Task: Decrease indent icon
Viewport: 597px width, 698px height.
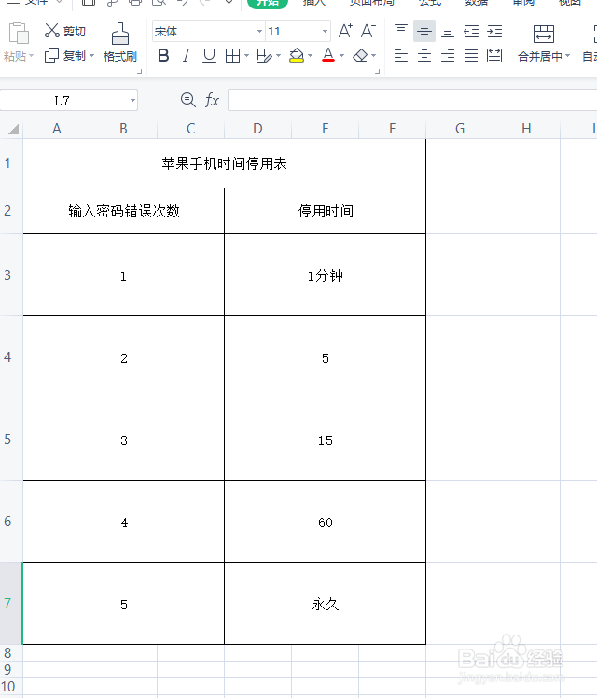Action: click(471, 31)
